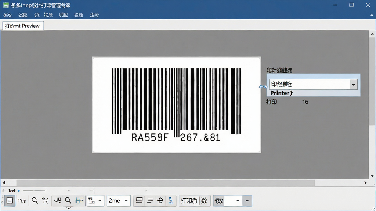Click the magnifier icon beside the blue alignment icon
This screenshot has width=376, height=211.
(68, 200)
